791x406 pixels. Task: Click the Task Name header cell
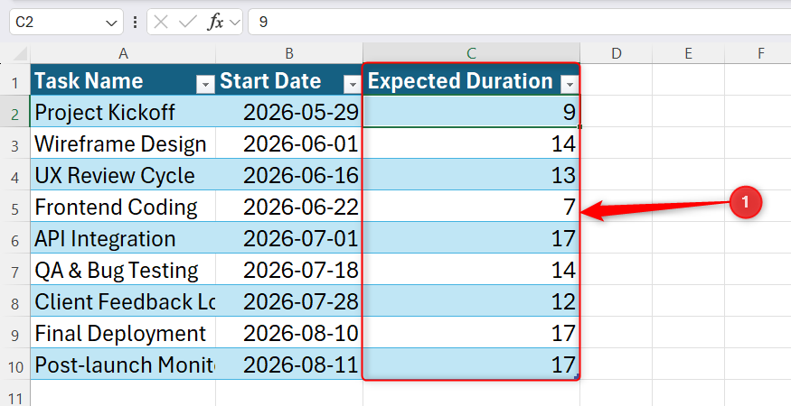click(123, 80)
